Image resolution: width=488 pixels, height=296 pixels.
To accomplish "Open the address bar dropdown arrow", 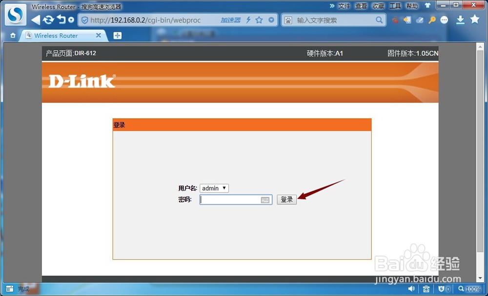I will 271,20.
